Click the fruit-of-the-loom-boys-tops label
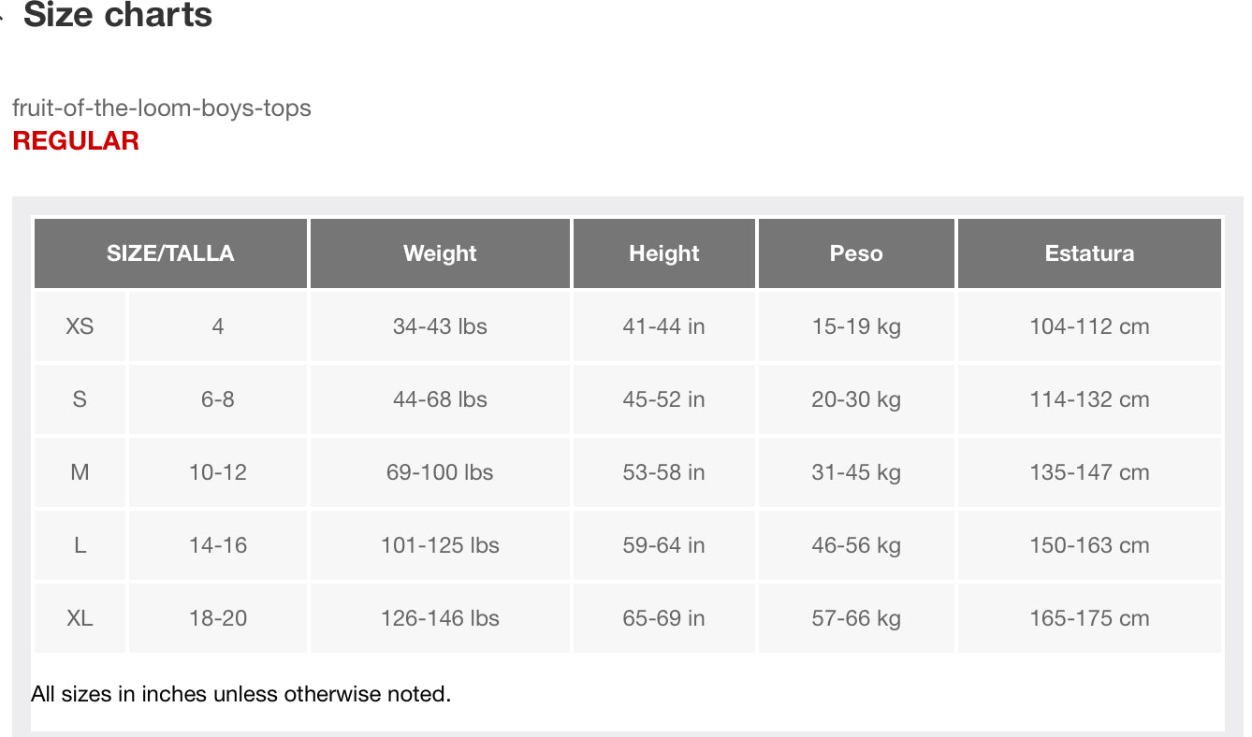The height and width of the screenshot is (737, 1252). tap(162, 108)
